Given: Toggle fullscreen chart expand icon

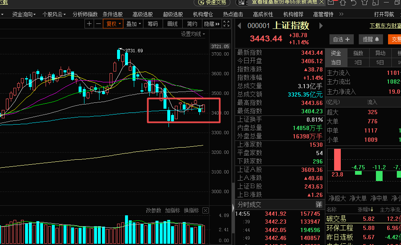Looking at the screenshot, I should [226, 24].
